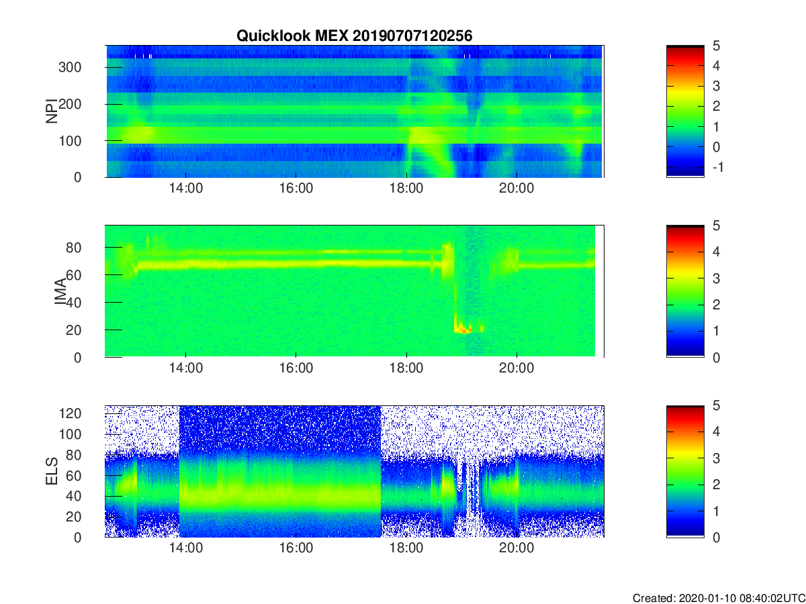Click 16:00 tick below the IMA panel
This screenshot has height=604, width=806.
pyautogui.click(x=296, y=368)
